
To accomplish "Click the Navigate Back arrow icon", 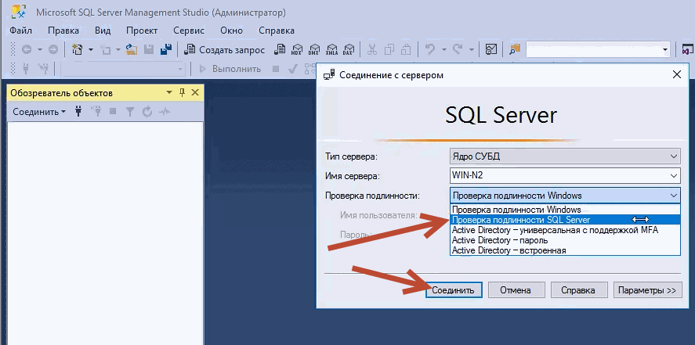I will (26, 49).
